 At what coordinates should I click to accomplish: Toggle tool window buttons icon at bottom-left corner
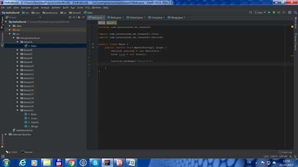[3, 156]
